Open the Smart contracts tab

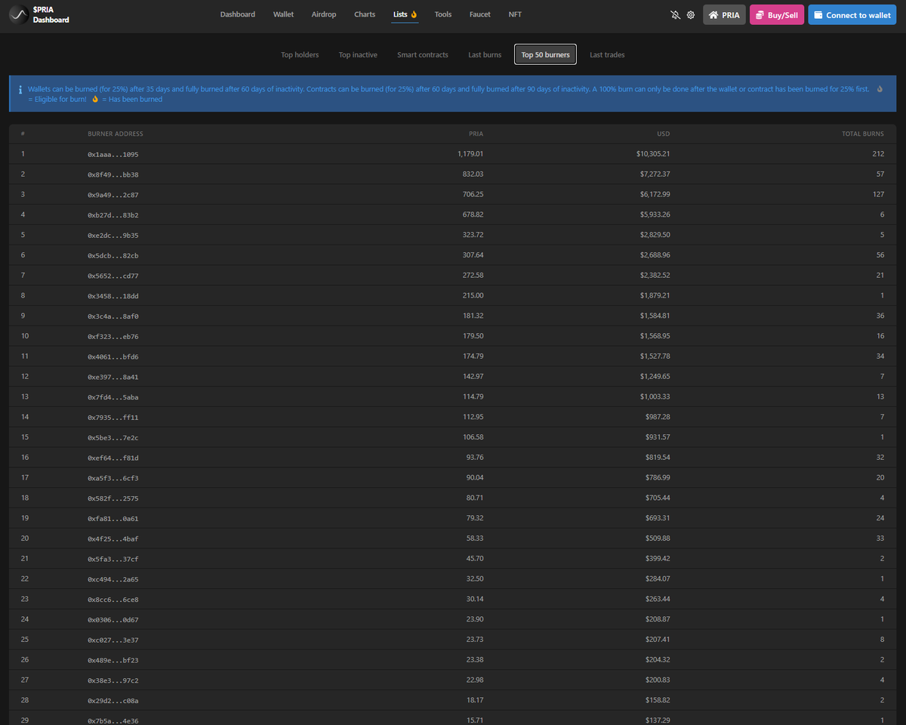point(423,54)
